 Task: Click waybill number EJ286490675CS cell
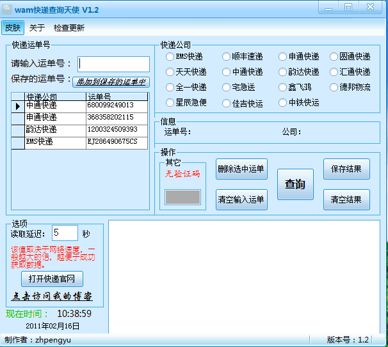tap(117, 143)
